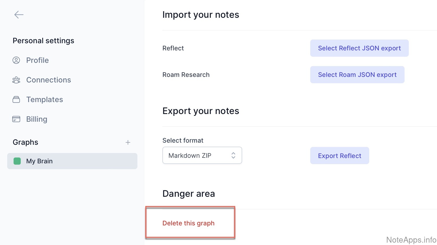Click the Connections people icon
This screenshot has height=245, width=437.
pos(16,80)
